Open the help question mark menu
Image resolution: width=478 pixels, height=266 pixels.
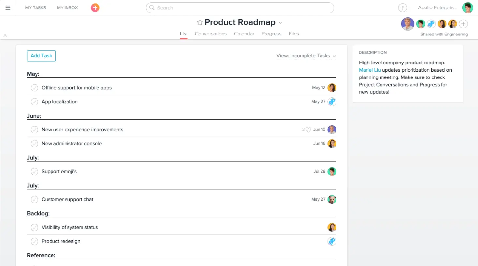402,7
